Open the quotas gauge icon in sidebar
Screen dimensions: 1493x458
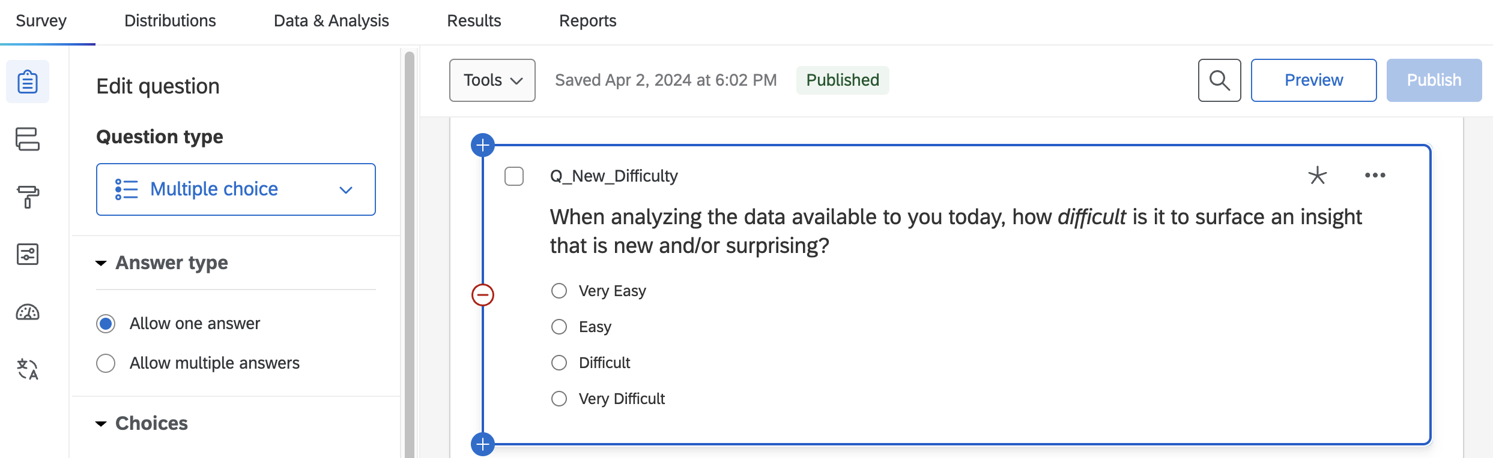(x=28, y=312)
